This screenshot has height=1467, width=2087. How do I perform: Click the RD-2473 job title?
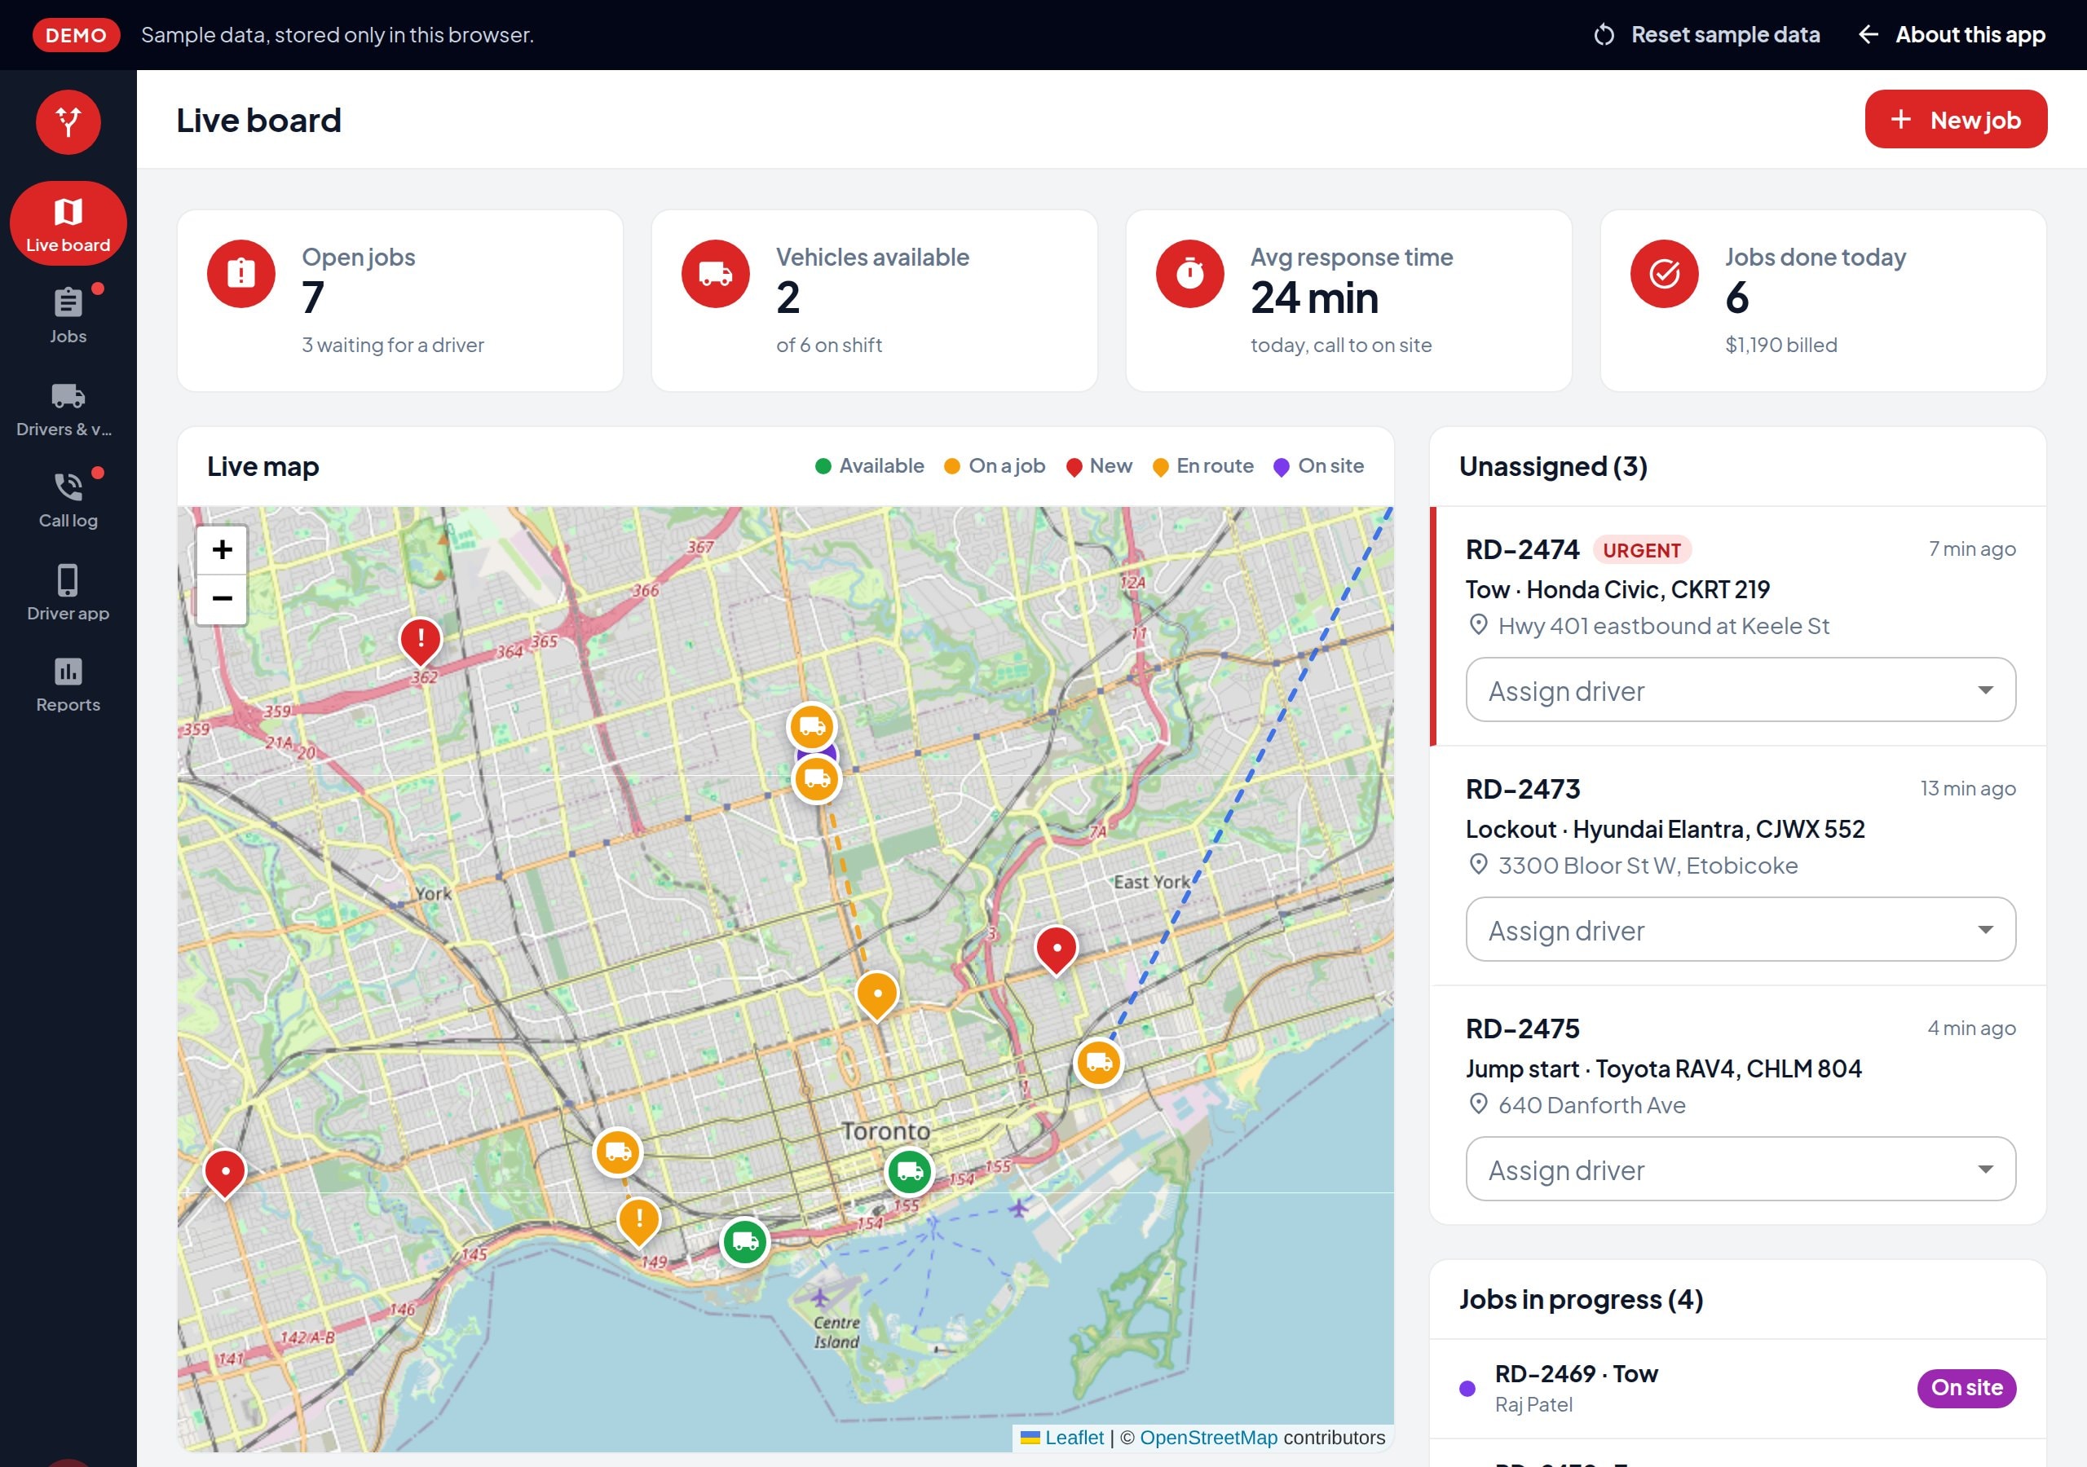pos(1523,789)
